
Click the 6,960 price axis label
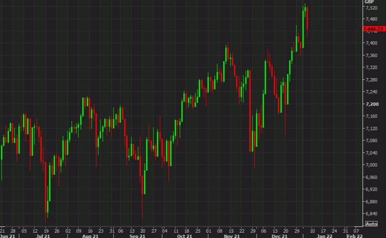click(x=371, y=177)
